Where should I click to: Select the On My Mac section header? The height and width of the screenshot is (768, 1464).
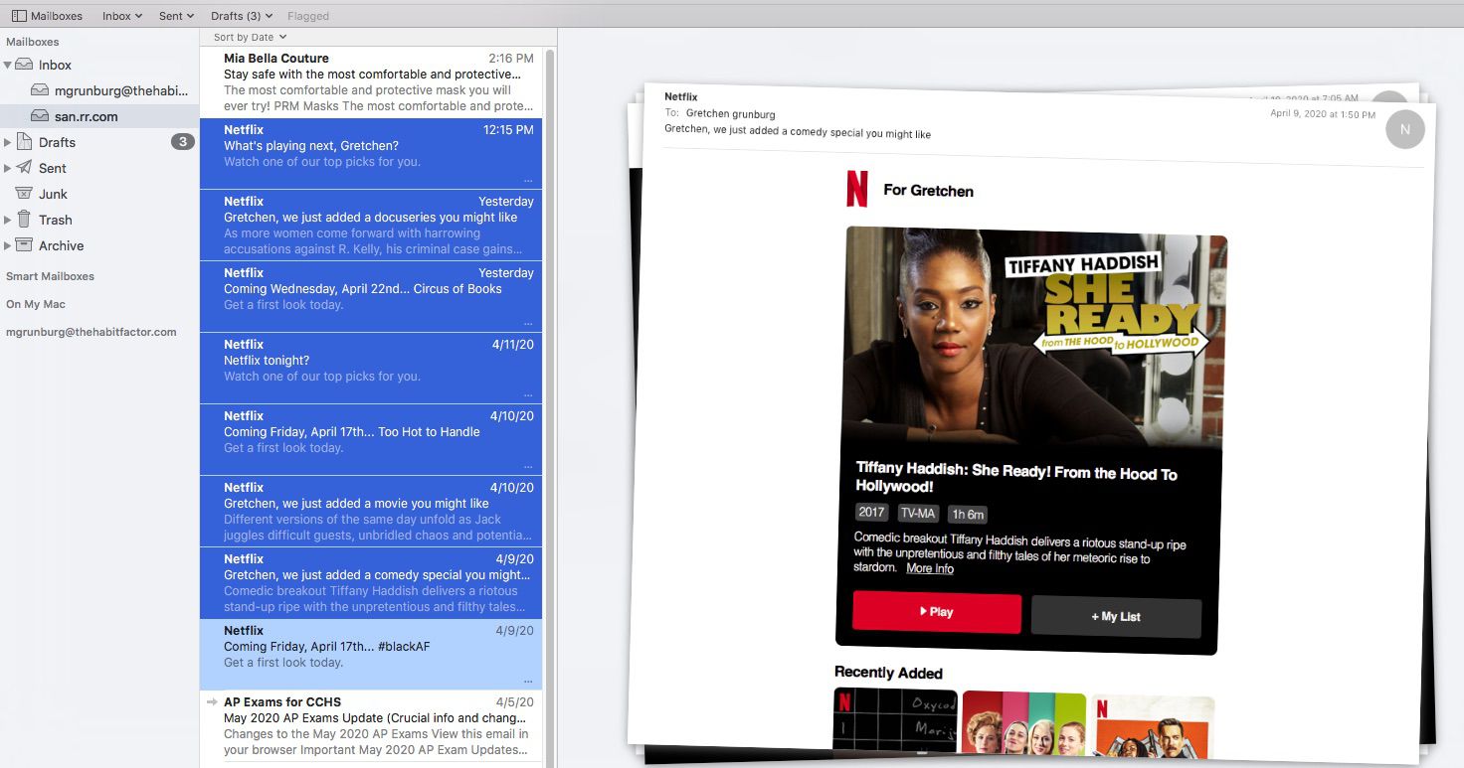(x=36, y=304)
